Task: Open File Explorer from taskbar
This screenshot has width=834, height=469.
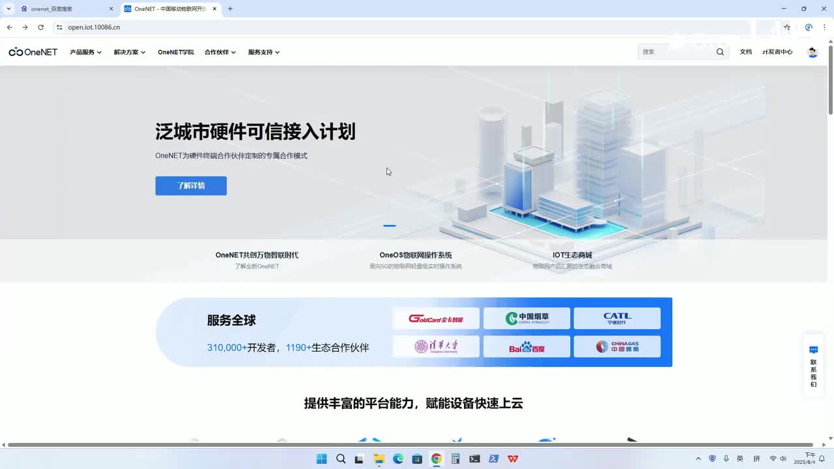Action: 379,459
